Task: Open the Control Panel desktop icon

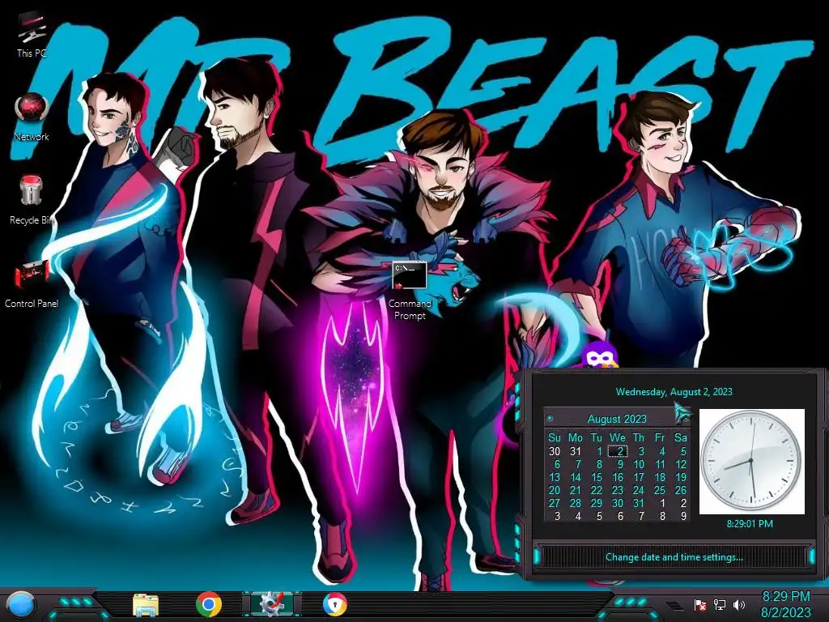Action: click(32, 284)
